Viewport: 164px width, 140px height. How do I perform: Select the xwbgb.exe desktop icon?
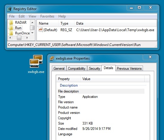click(x=36, y=61)
